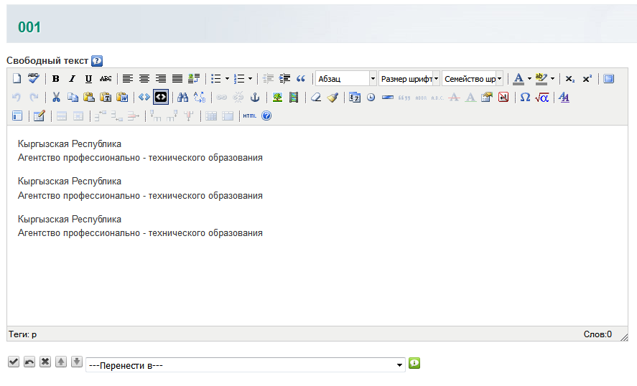The image size is (637, 386).
Task: Increase paragraph indent
Action: pyautogui.click(x=284, y=78)
